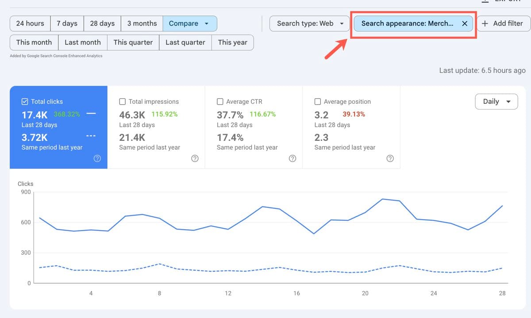Uncheck the Total clicks metric
The image size is (531, 318).
click(x=25, y=101)
